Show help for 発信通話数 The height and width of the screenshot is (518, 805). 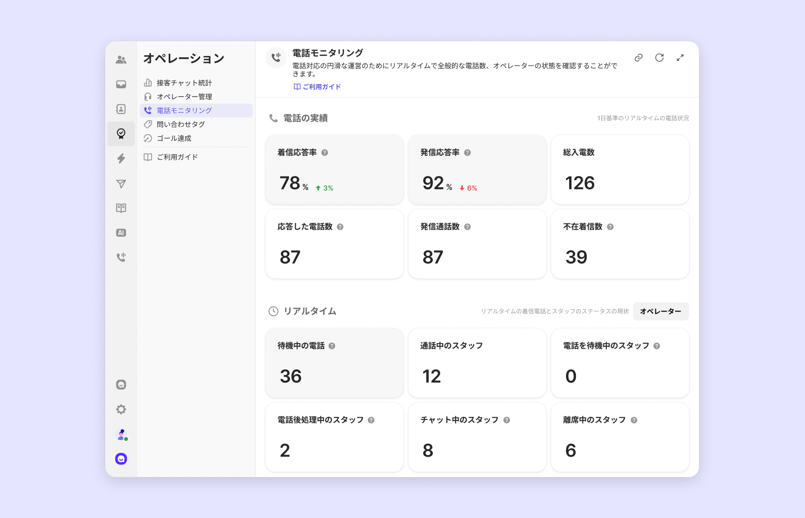[468, 227]
